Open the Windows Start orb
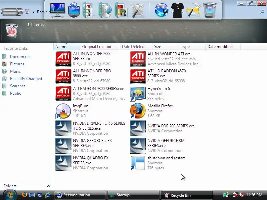Screen dimensions: 267x200 10,195
